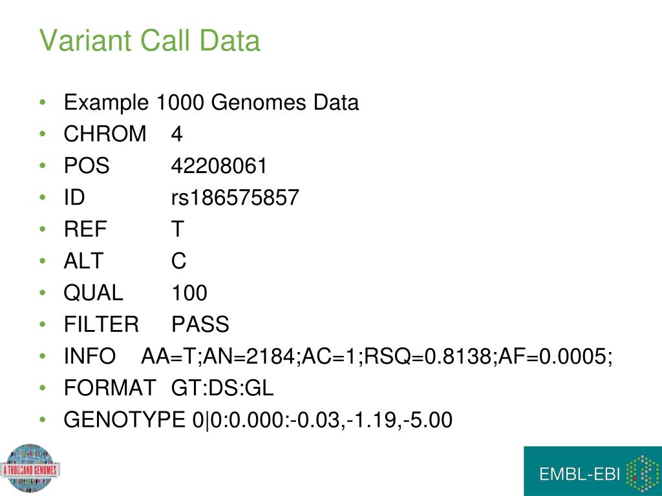The height and width of the screenshot is (496, 662).
Task: Select the POS value 42208061
Action: pos(219,166)
